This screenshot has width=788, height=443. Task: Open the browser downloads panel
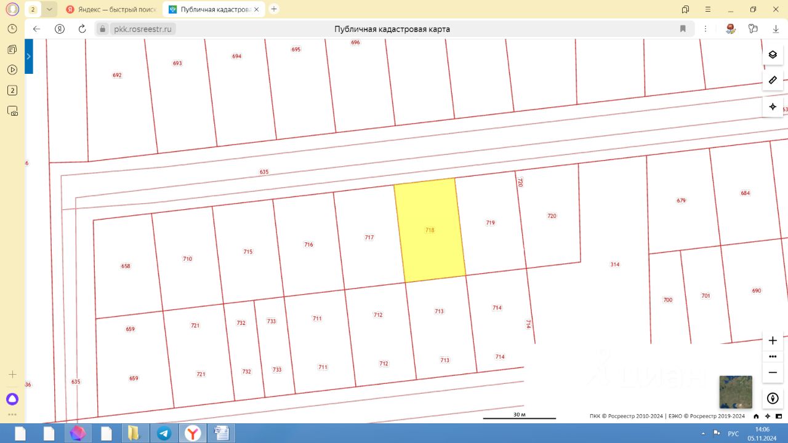pos(776,29)
